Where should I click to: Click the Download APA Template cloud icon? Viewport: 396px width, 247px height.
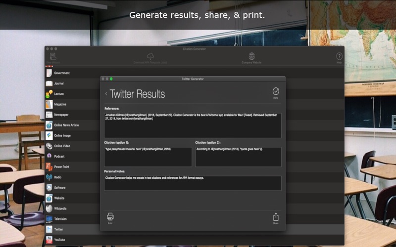pyautogui.click(x=150, y=56)
